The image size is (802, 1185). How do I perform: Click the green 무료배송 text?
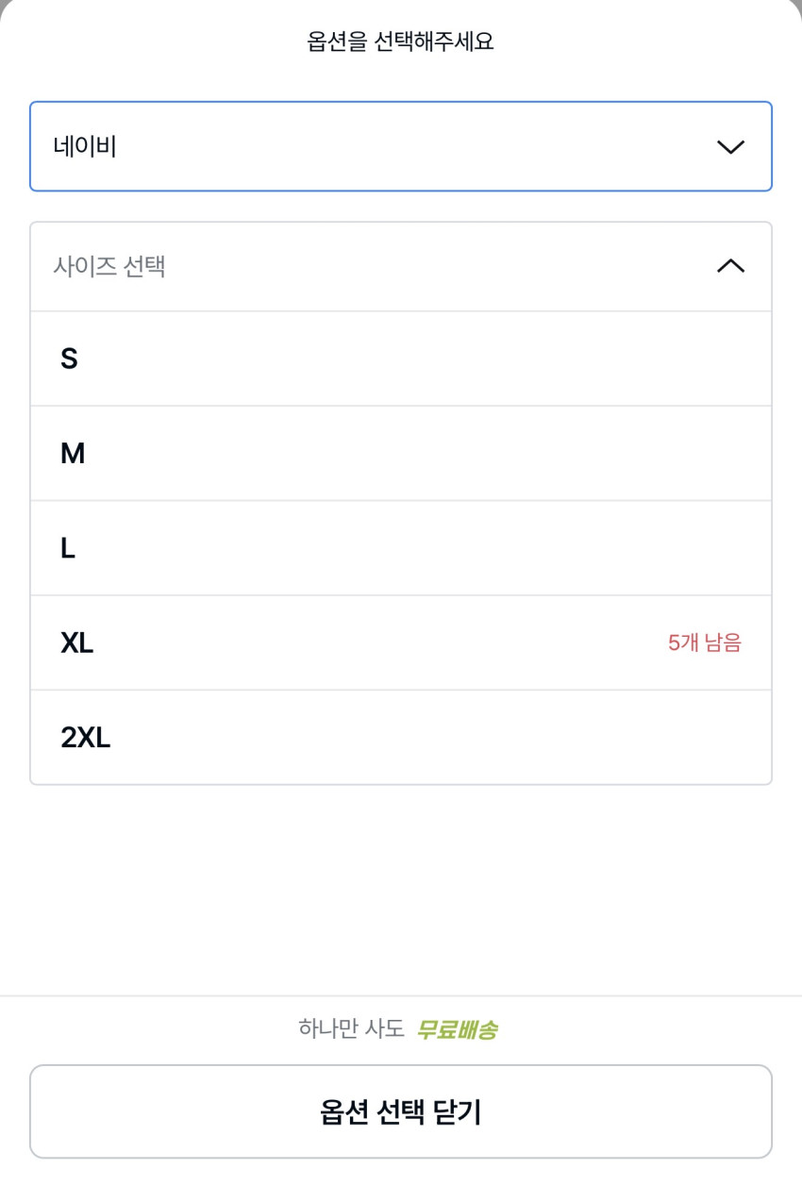coord(457,1029)
